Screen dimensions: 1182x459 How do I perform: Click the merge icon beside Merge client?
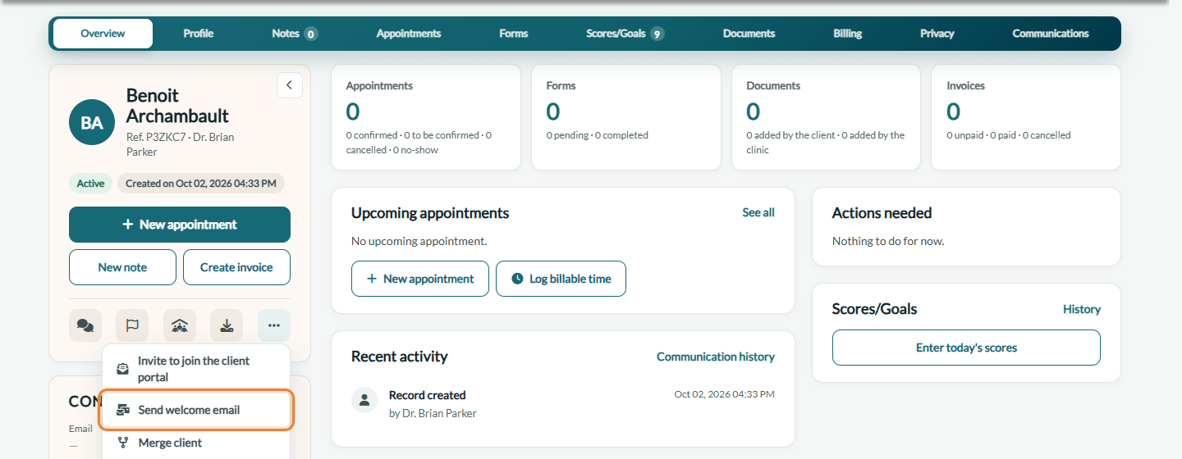point(123,443)
